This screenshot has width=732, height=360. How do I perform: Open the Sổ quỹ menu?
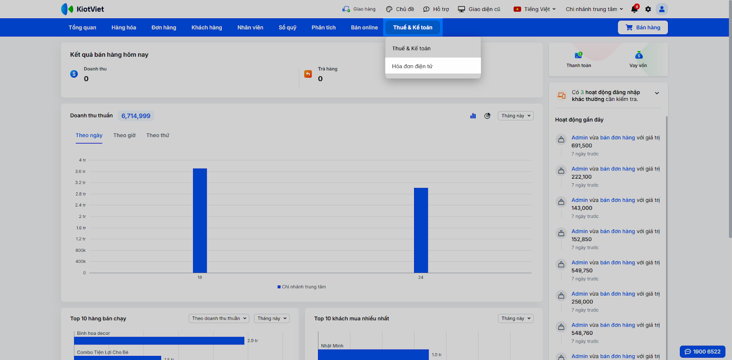(287, 27)
